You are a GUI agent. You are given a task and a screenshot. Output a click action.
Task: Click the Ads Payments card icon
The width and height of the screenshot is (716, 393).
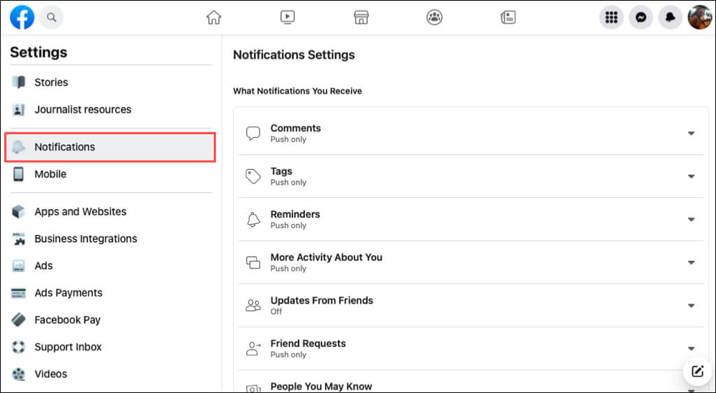(x=18, y=292)
